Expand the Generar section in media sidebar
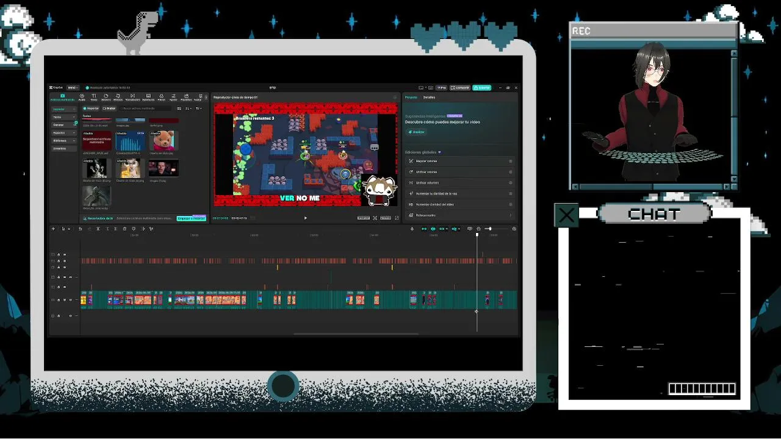This screenshot has height=439, width=781. 63,125
